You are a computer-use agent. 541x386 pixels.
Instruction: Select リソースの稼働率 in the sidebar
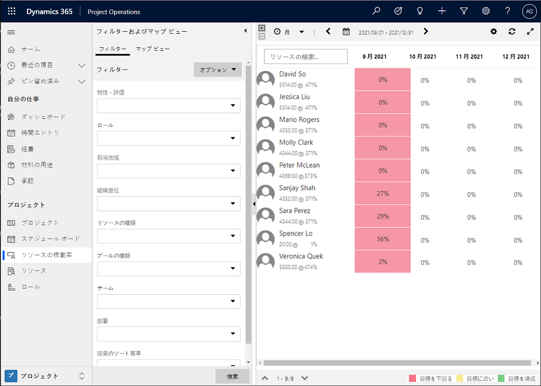point(46,255)
